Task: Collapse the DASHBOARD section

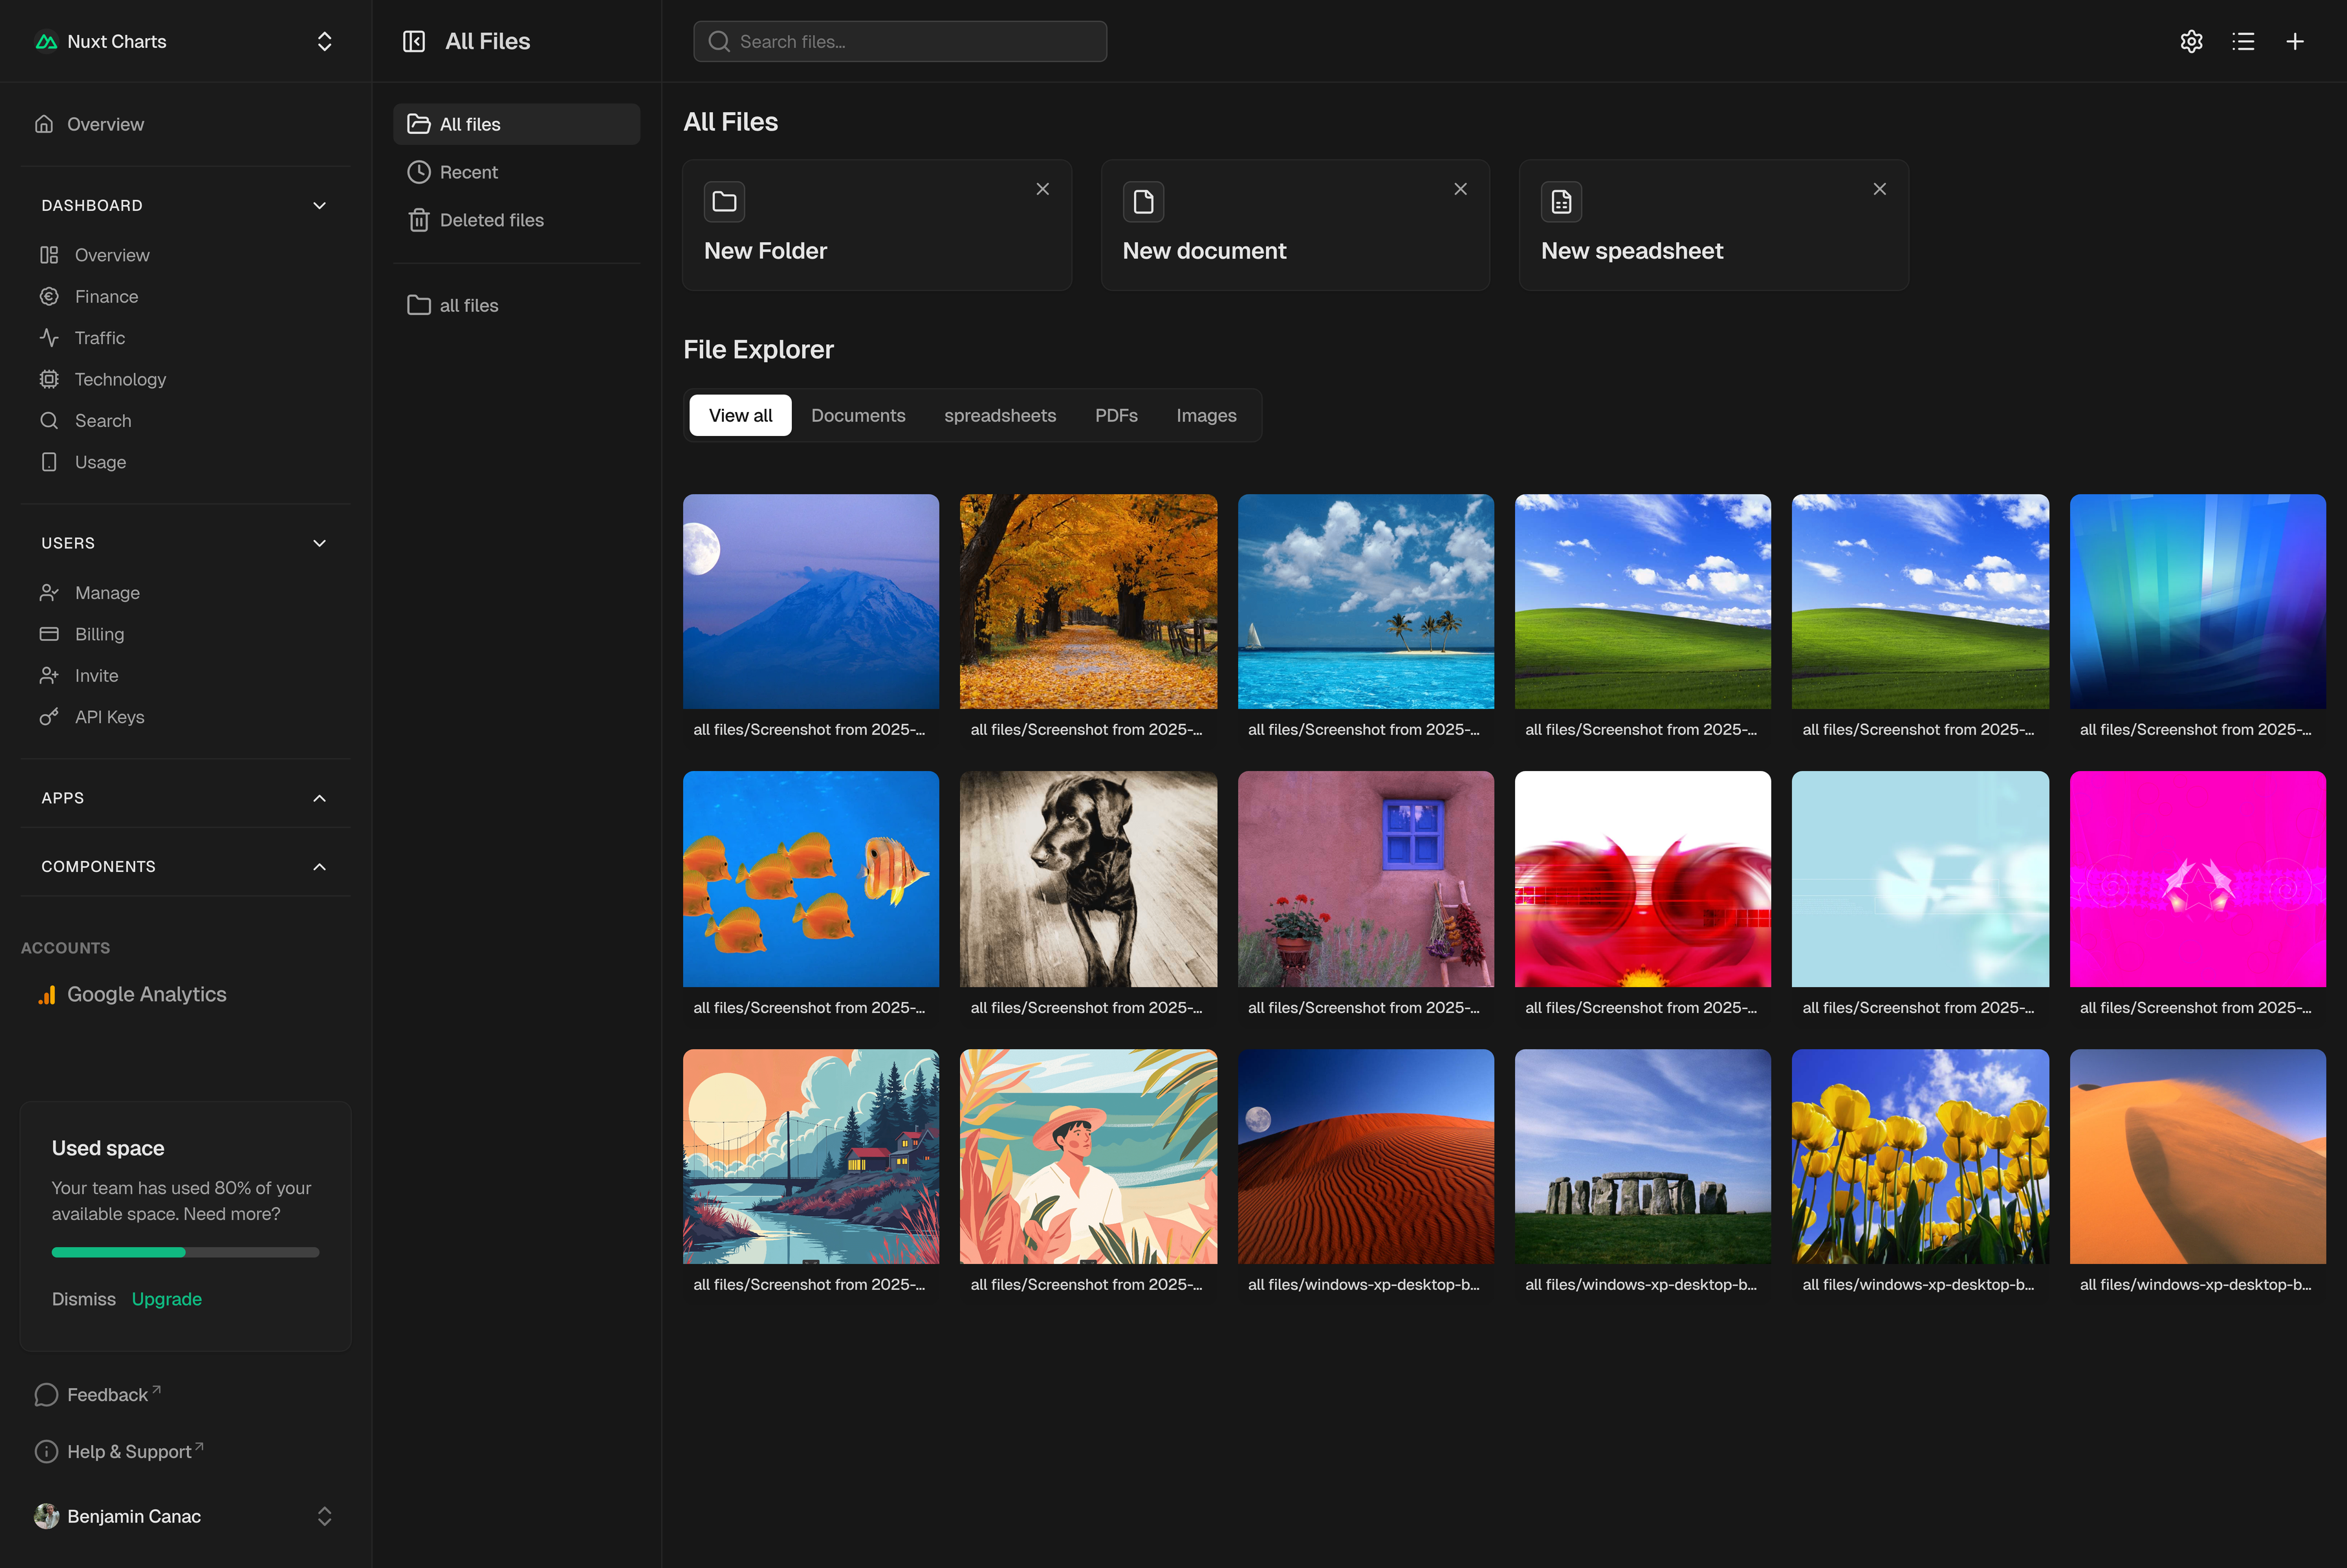Action: (x=319, y=205)
